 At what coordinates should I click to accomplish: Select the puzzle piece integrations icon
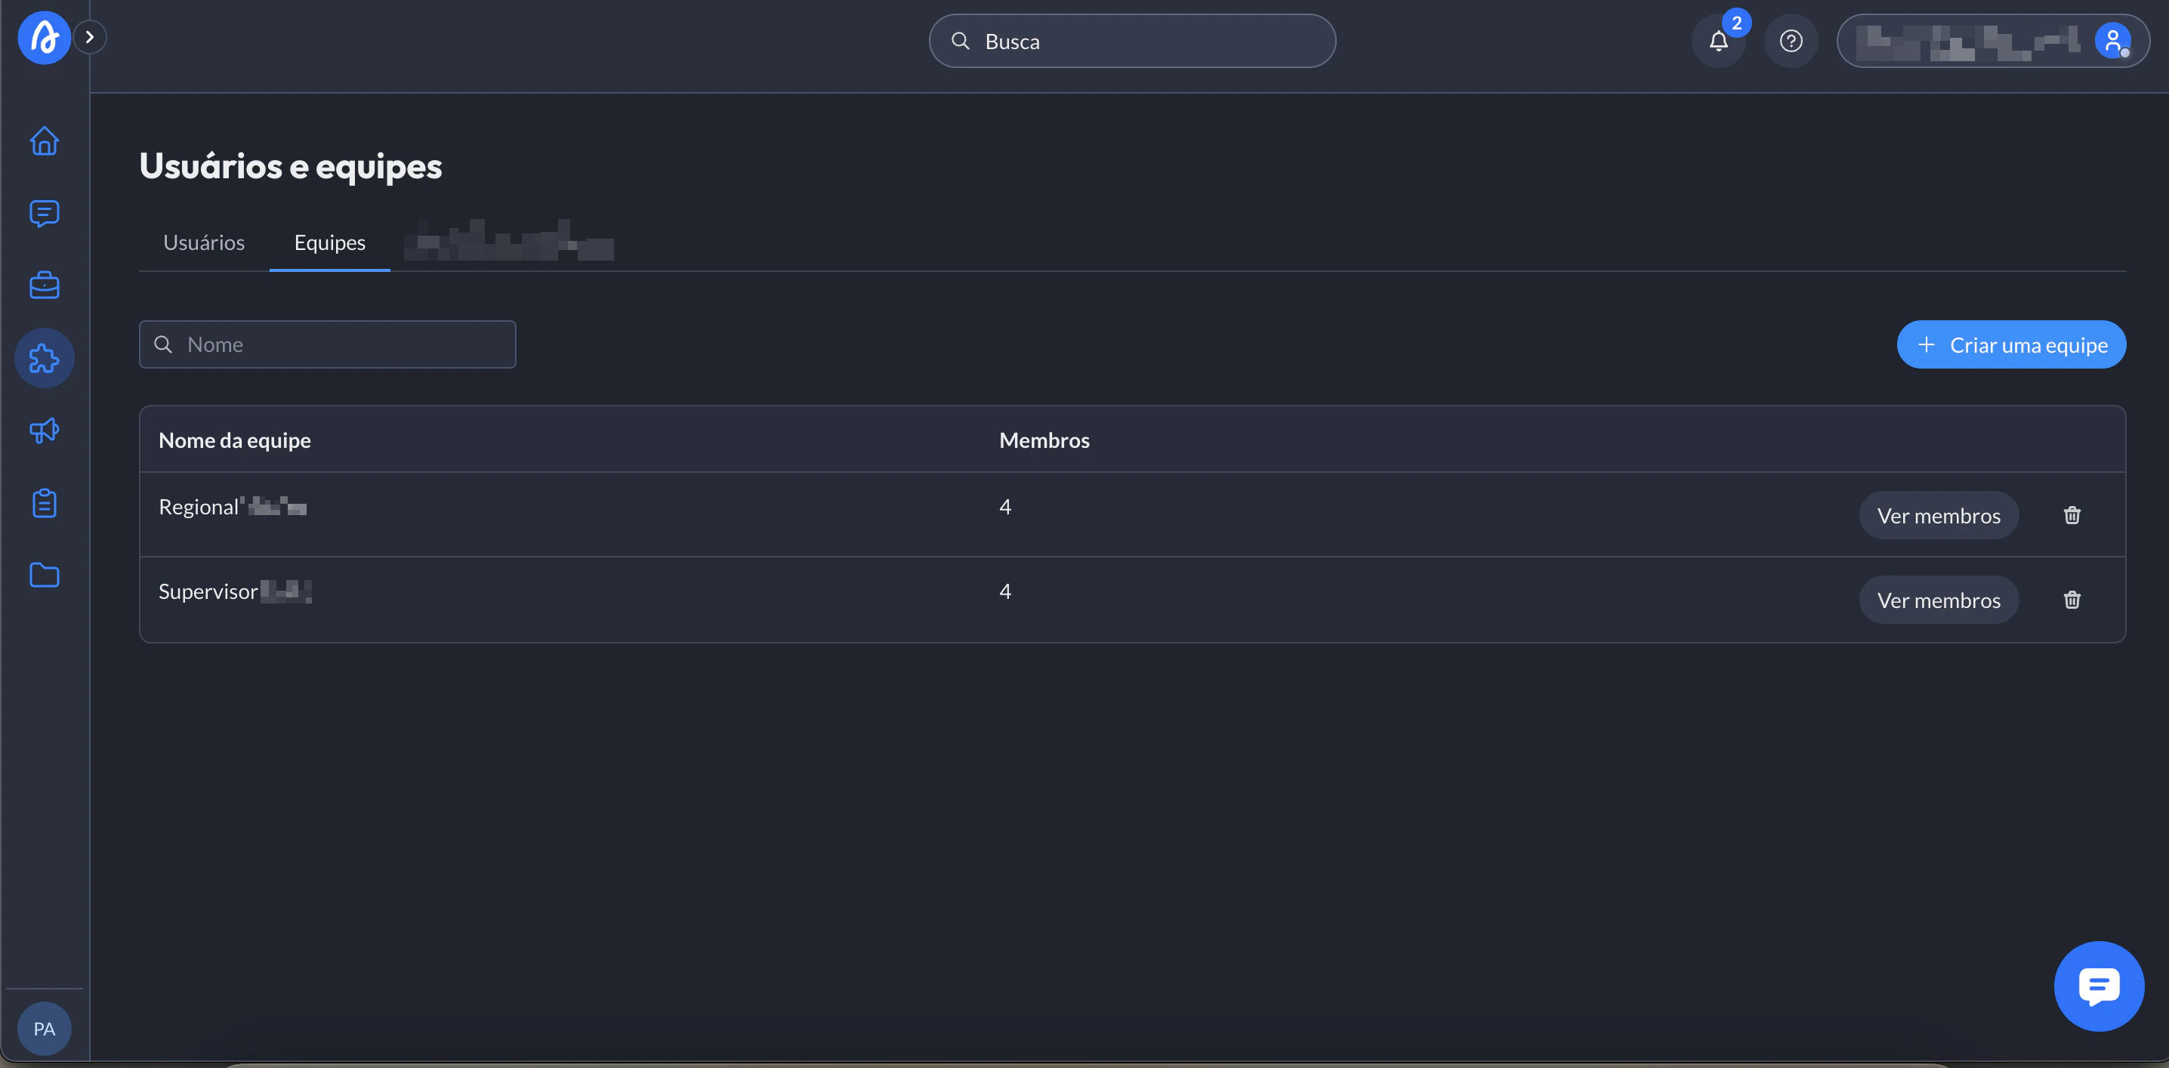click(44, 358)
